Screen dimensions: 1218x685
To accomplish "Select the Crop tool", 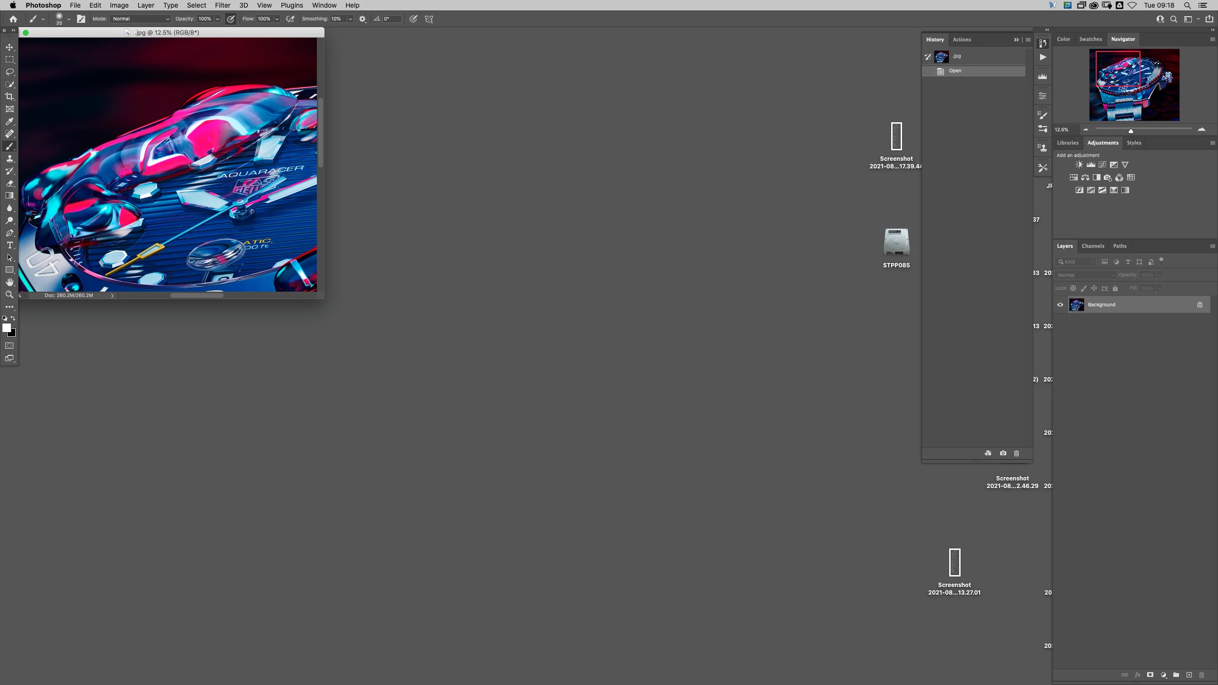I will [x=10, y=97].
